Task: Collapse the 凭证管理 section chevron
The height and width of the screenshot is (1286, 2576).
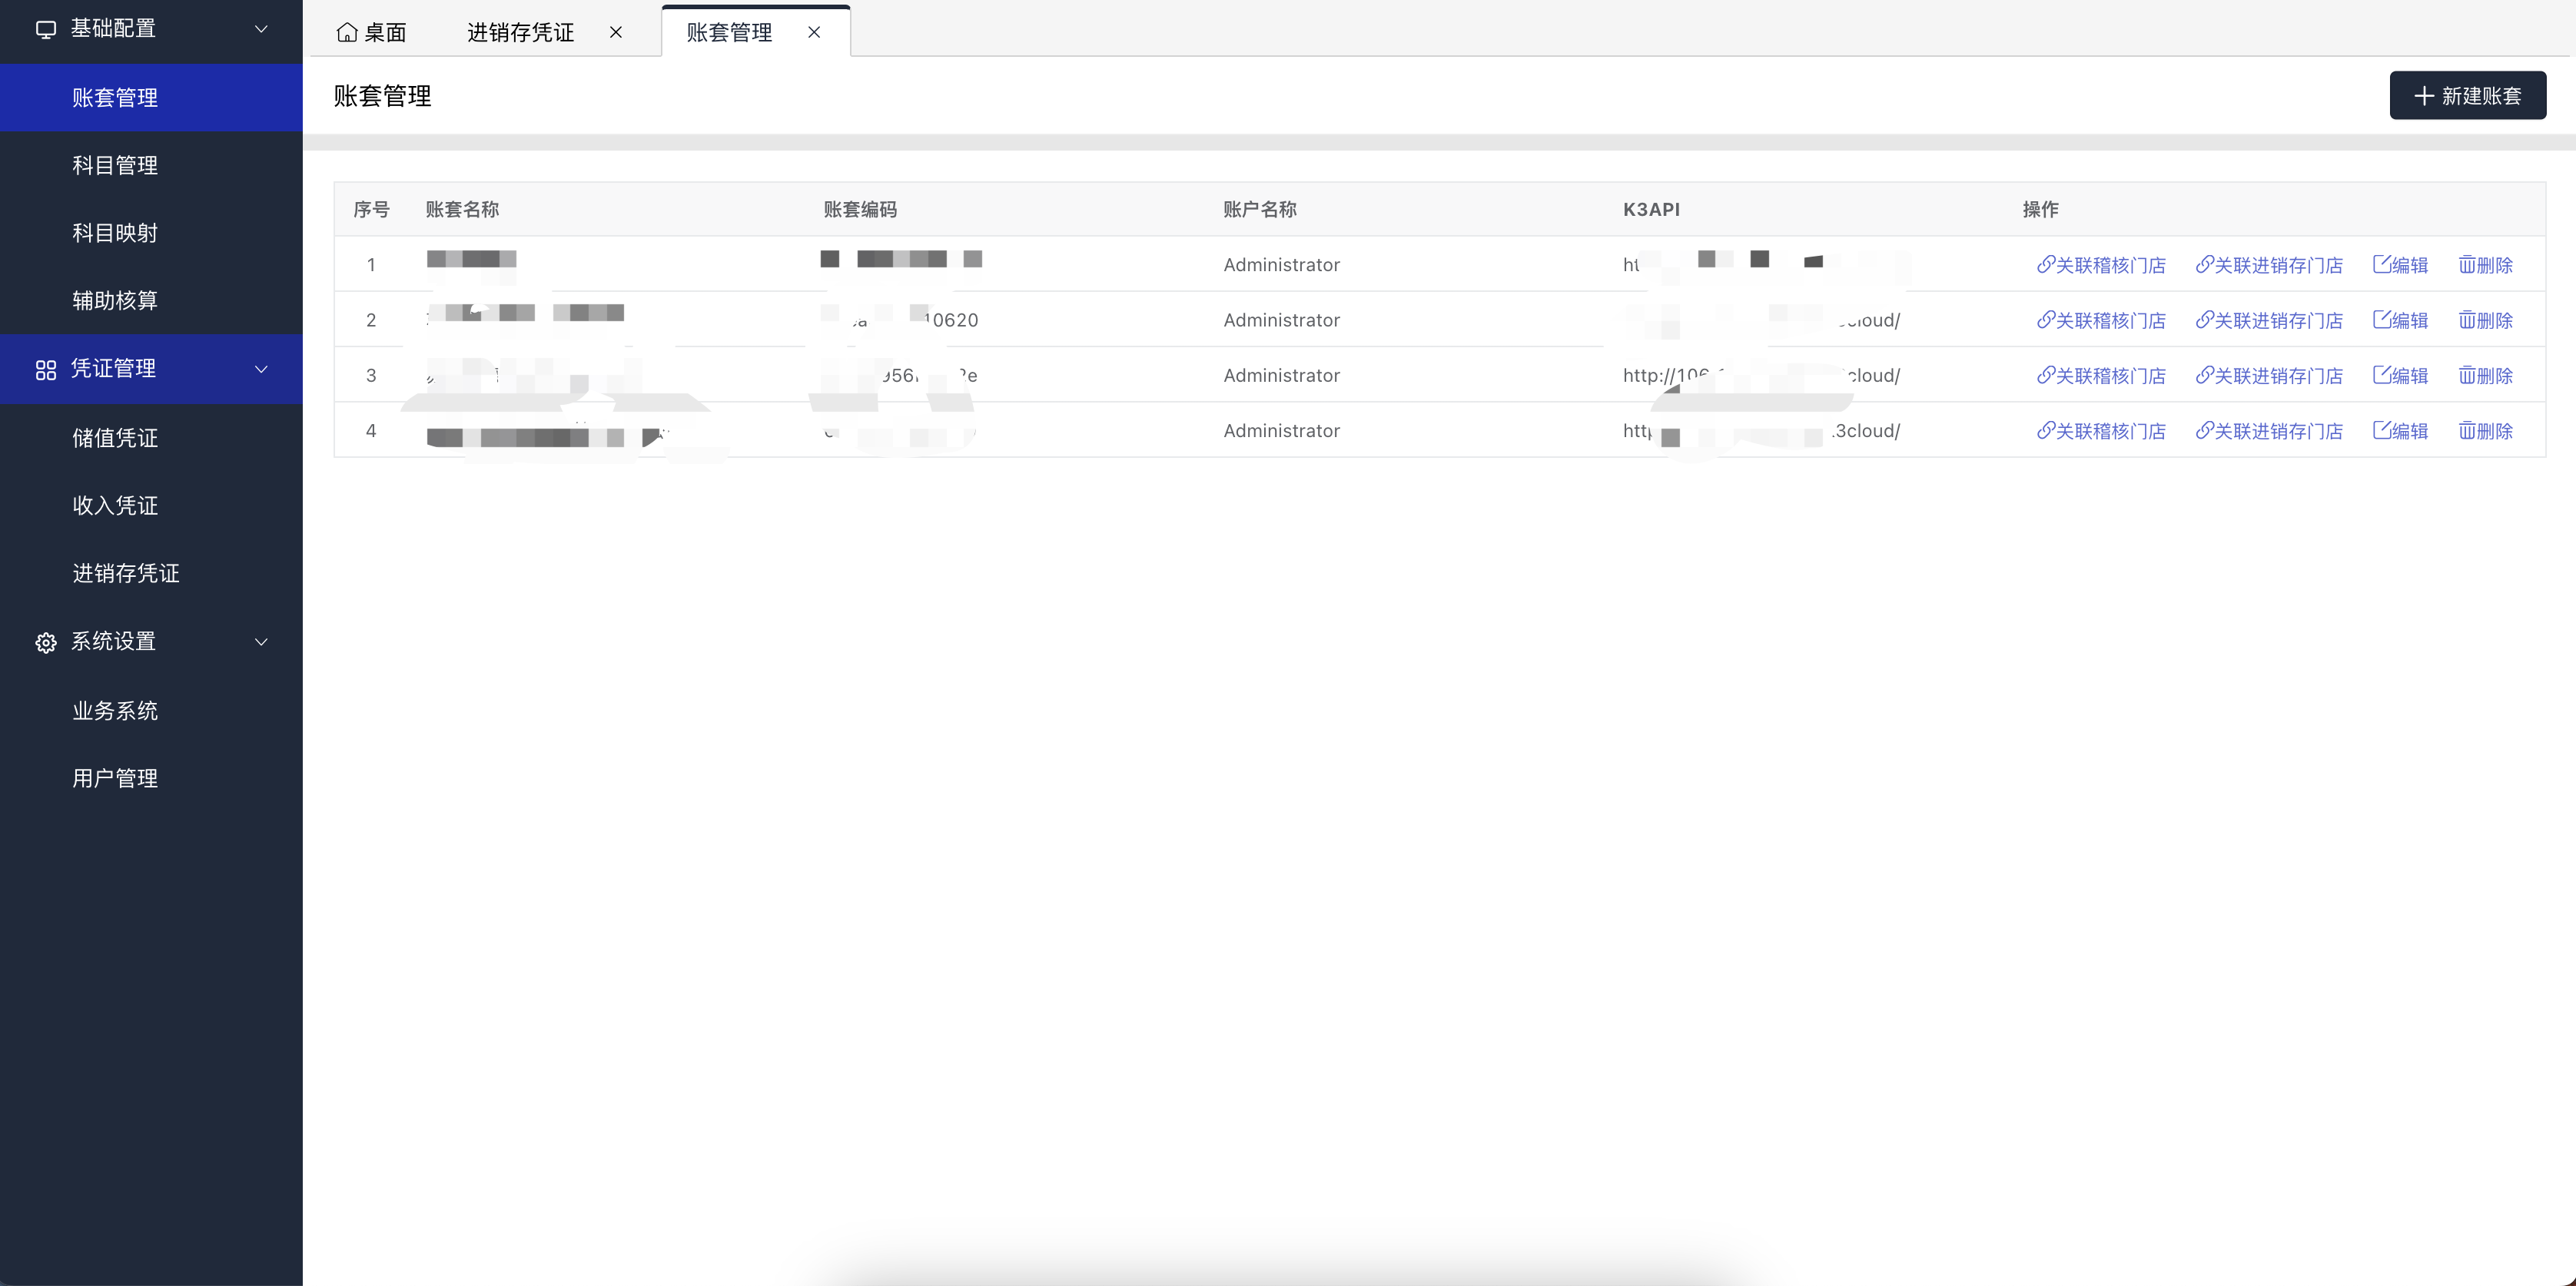Action: 261,369
